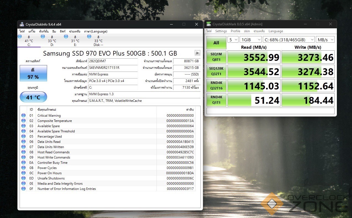Click the status orb for Percentage Used
Image resolution: width=352 pixels, height=218 pixels.
click(23, 137)
